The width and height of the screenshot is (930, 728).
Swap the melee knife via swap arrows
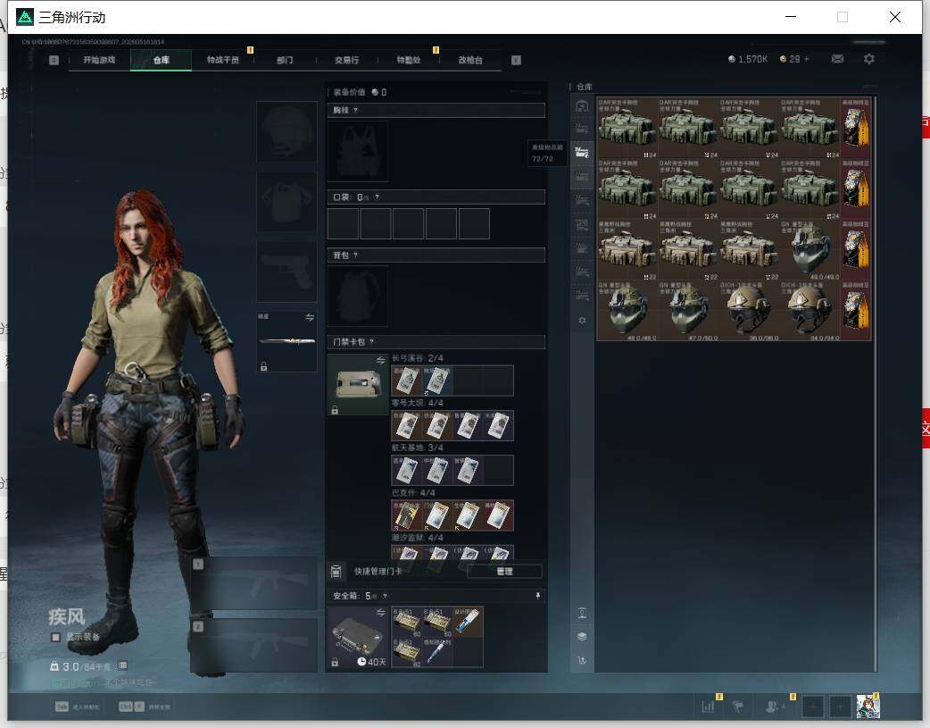(310, 317)
